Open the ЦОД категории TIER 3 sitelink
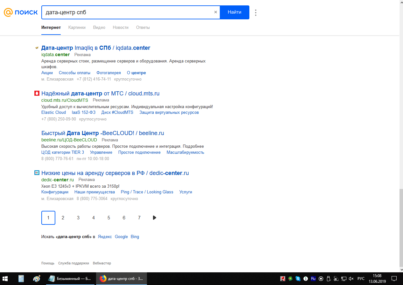403x285 pixels. pyautogui.click(x=63, y=152)
